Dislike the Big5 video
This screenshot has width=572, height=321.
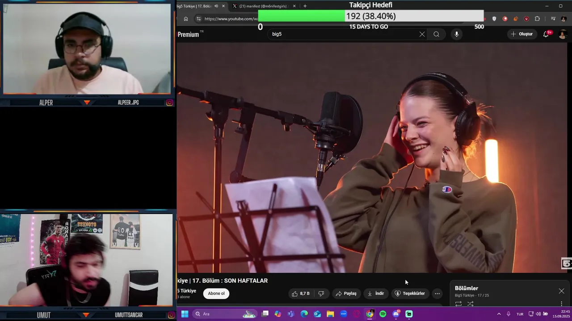(x=321, y=293)
